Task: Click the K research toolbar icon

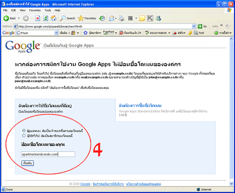Action: (150, 18)
